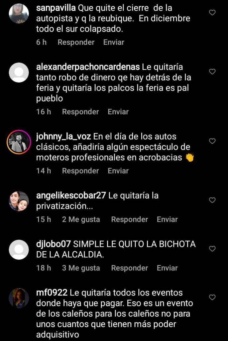Viewport: 228px width, 341px height.
Task: View the 2 Me gusta on angelikescobar27's comment
Action: (x=81, y=219)
